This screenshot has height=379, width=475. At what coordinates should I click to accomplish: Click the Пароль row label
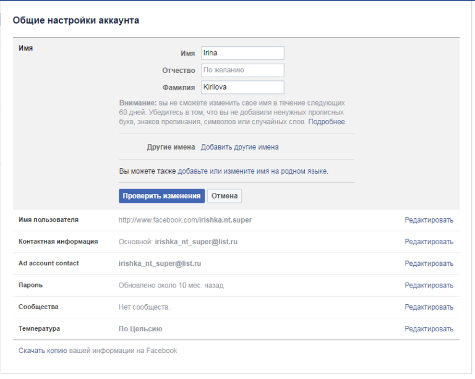pyautogui.click(x=30, y=285)
